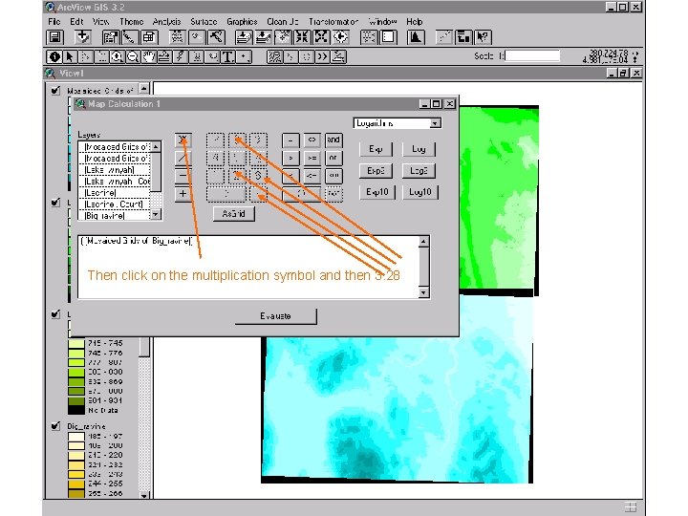Click the Zoom In arrows icon
The width and height of the screenshot is (688, 516).
[302, 37]
